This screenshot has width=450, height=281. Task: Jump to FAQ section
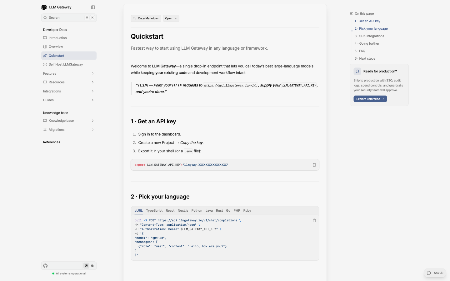360,51
